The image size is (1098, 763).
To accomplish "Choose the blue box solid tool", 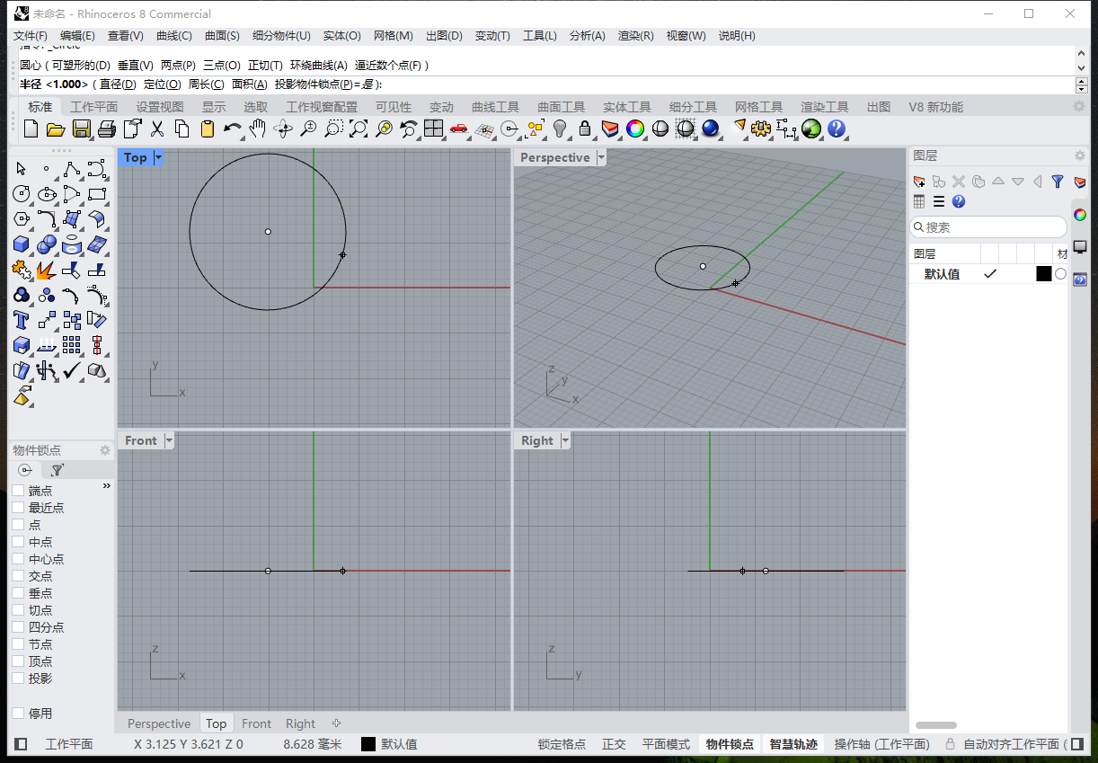I will (x=22, y=244).
